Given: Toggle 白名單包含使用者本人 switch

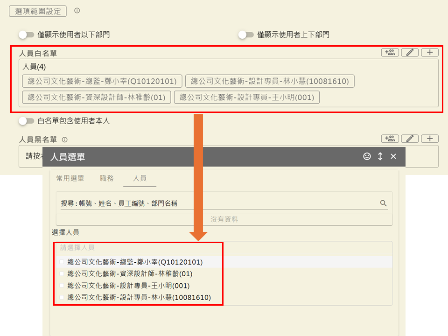Looking at the screenshot, I should point(26,121).
